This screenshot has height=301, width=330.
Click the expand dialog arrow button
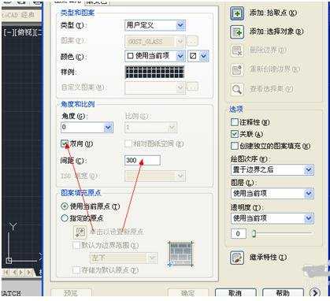(x=315, y=292)
